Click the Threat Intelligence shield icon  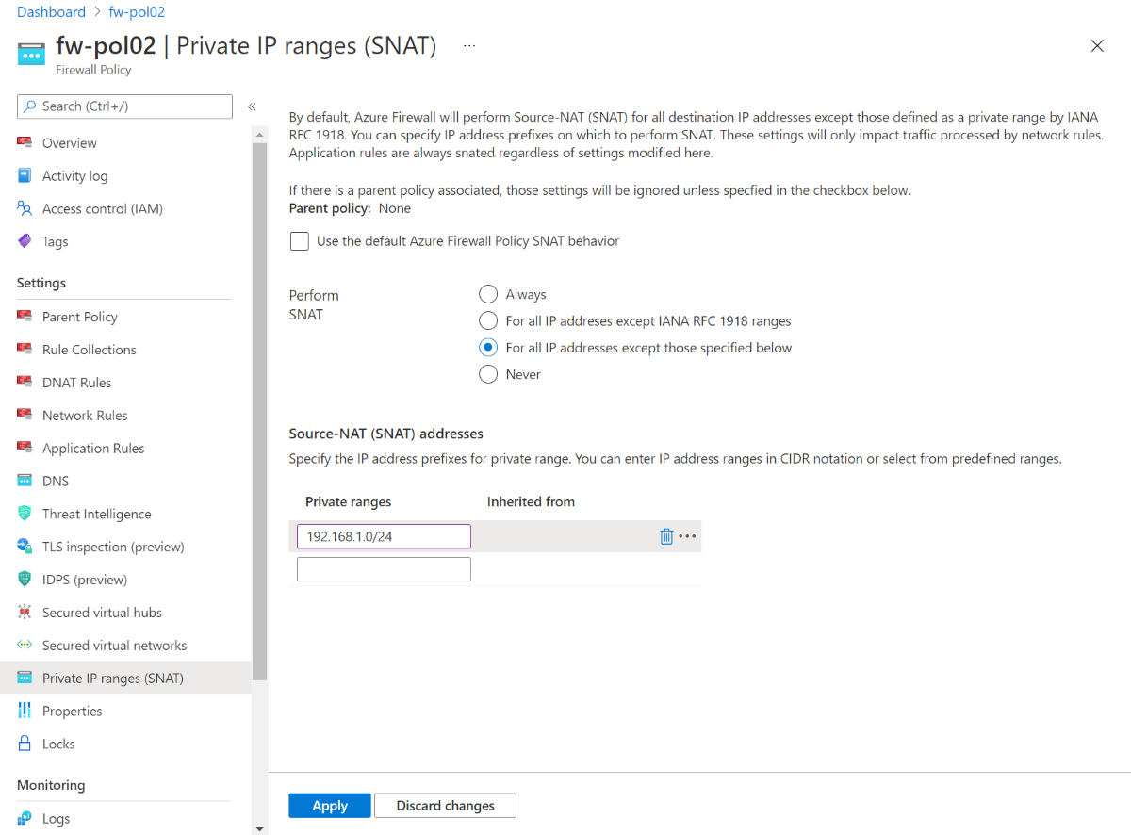tap(25, 514)
